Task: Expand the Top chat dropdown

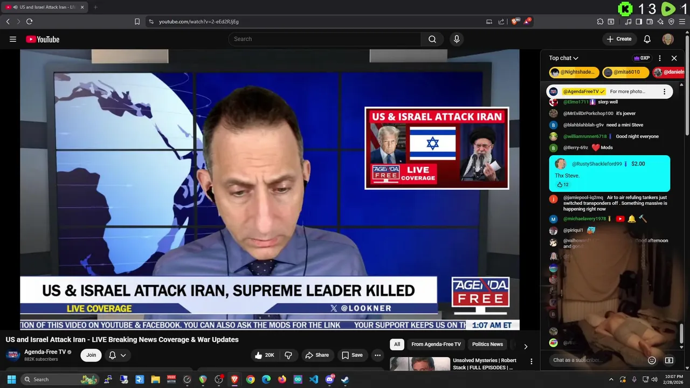Action: tap(563, 58)
